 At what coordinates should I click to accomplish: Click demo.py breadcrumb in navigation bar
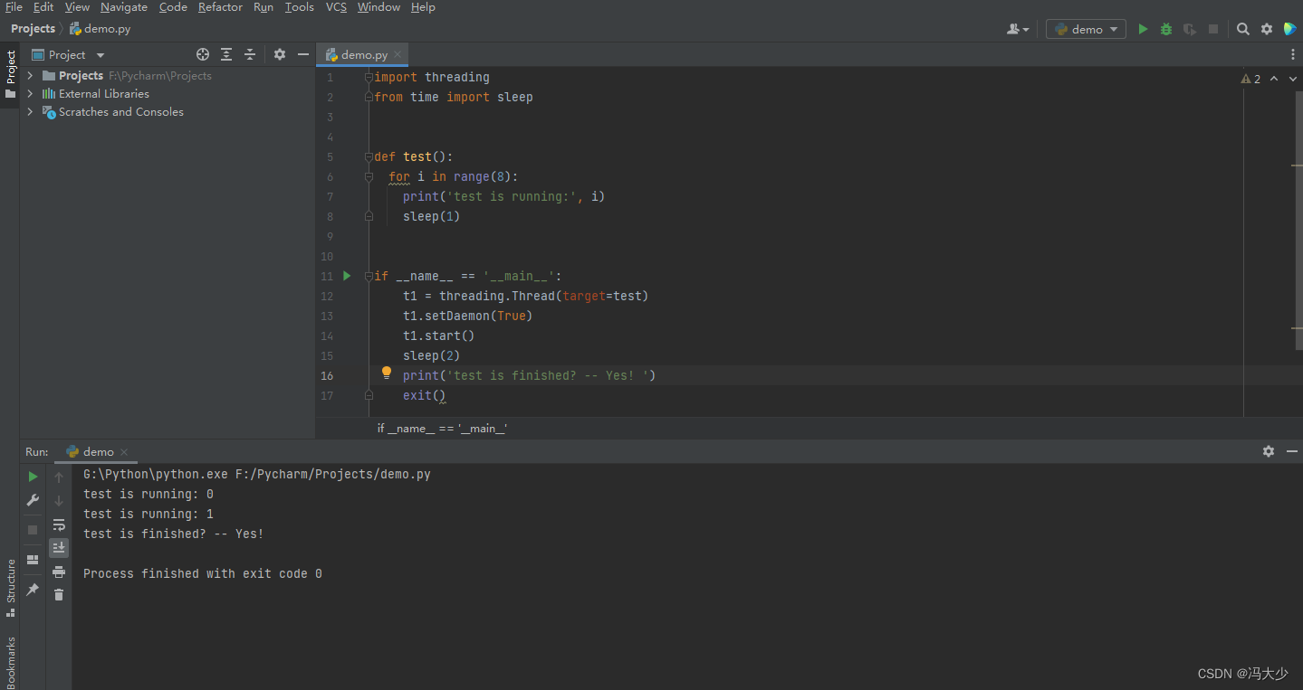(101, 29)
